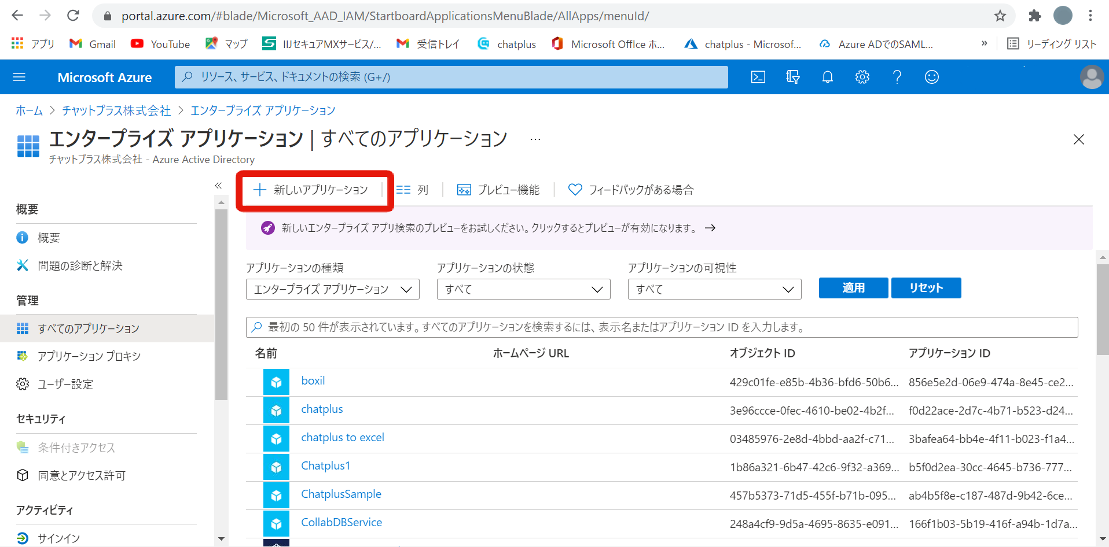Click 新しいアプリケーション button

(311, 190)
